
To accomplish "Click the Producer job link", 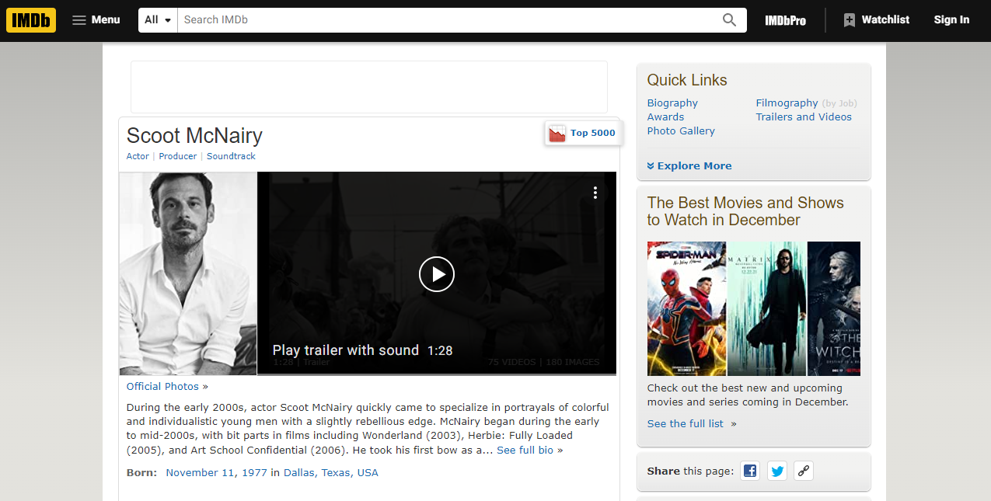I will tap(178, 156).
